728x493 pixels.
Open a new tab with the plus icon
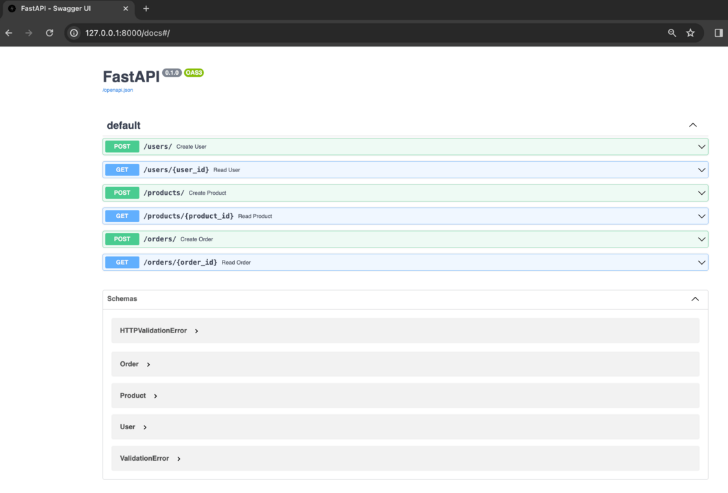click(146, 8)
